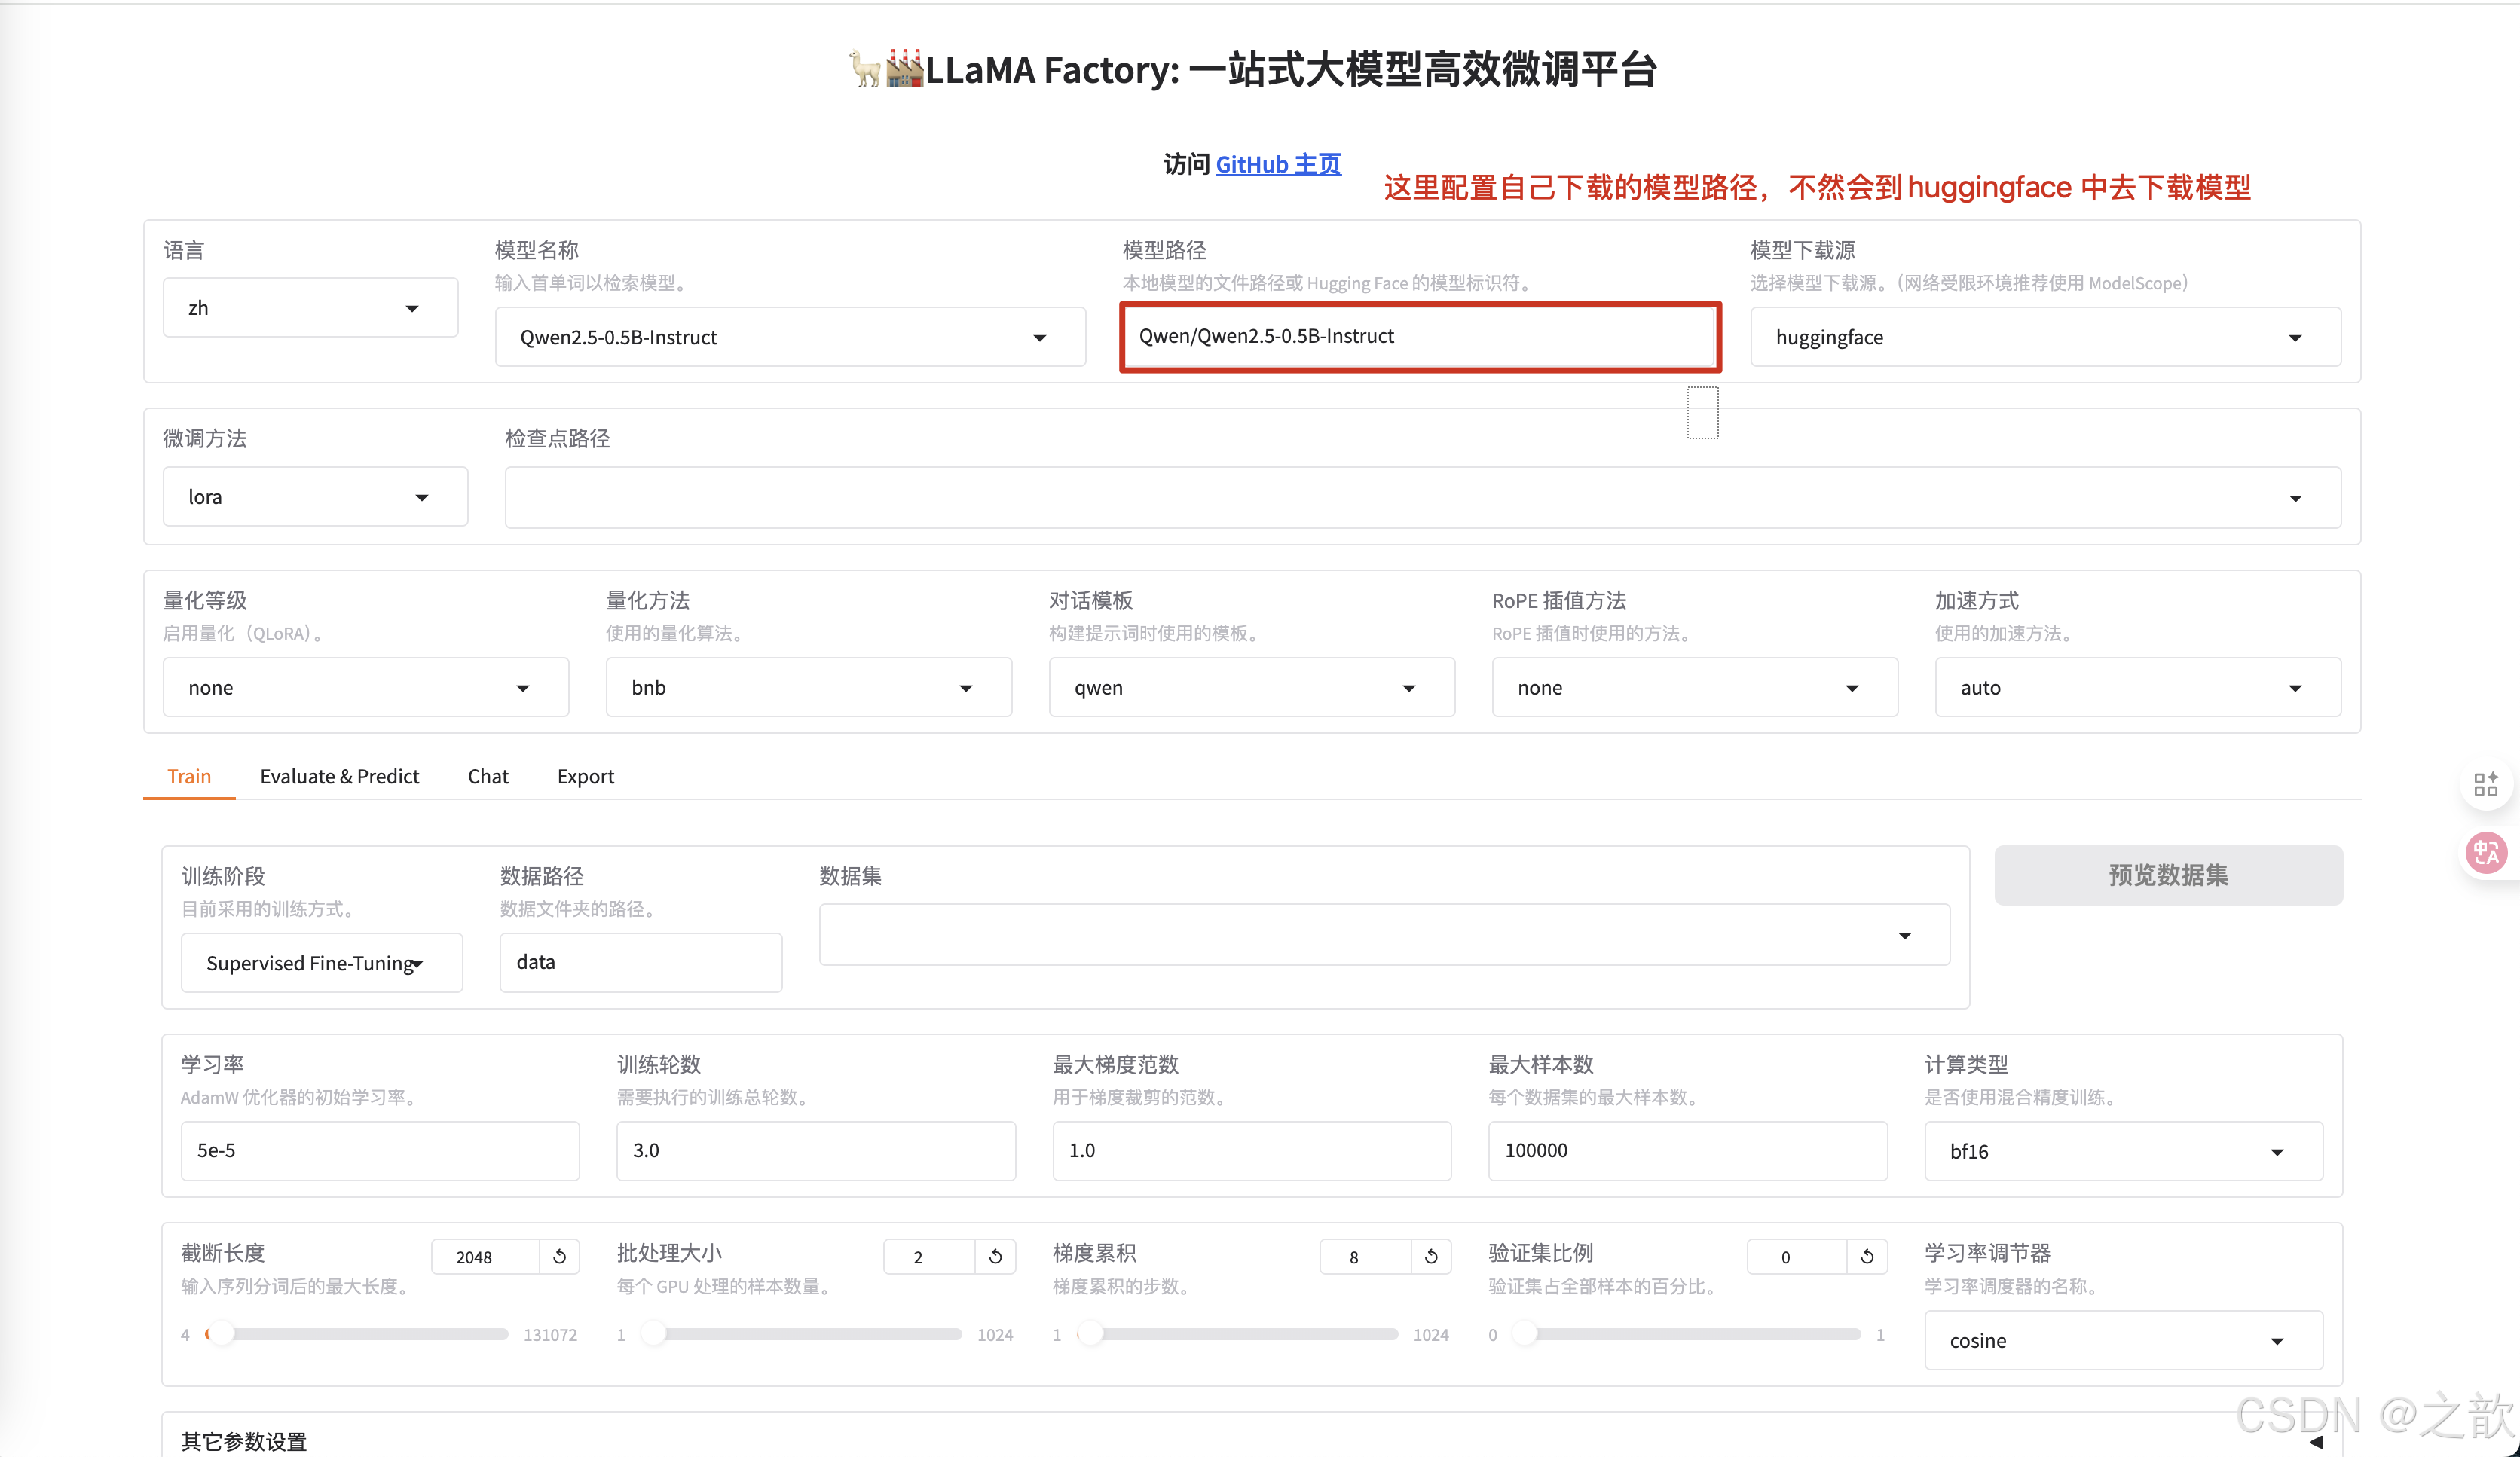Open the 微调方法 lora dropdown
Screen dimensions: 2520x1457
tap(315, 497)
